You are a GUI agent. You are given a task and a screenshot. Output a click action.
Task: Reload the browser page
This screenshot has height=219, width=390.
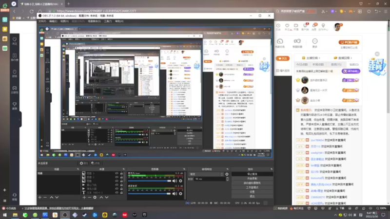tap(31, 11)
